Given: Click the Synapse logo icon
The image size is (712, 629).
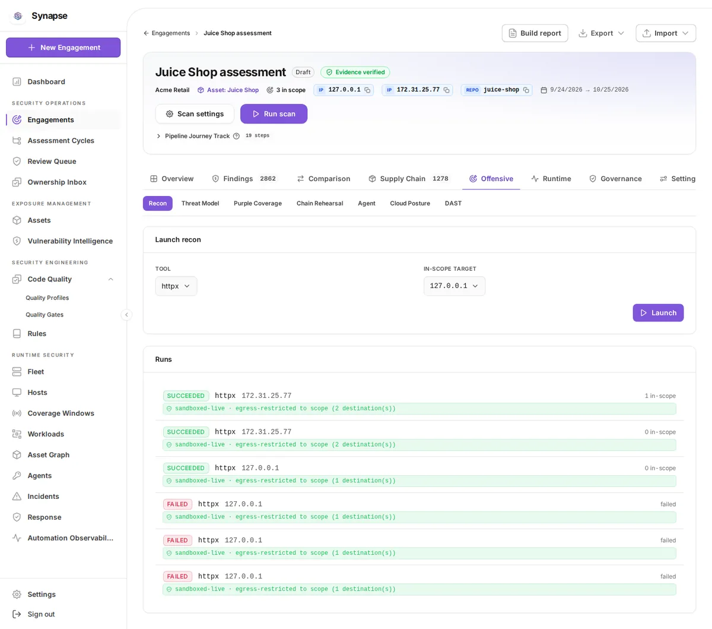Looking at the screenshot, I should tap(18, 16).
